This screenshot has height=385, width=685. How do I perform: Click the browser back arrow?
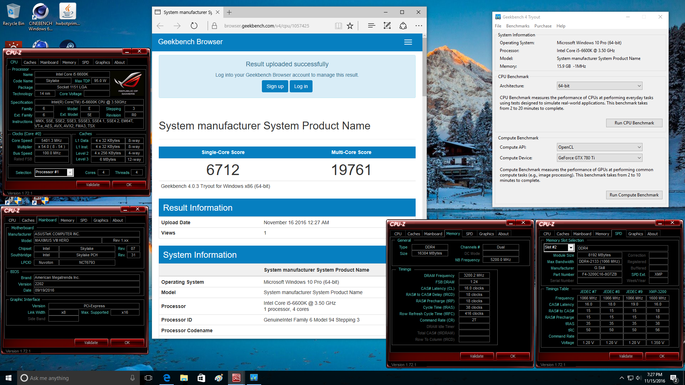point(160,26)
